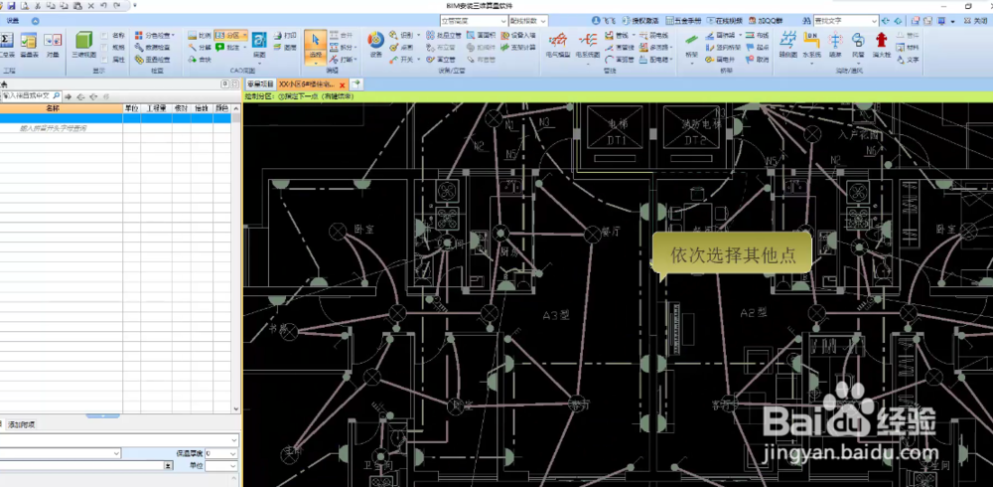Click the 消火栓 fire hydrant icon
This screenshot has height=487, width=993.
click(881, 46)
